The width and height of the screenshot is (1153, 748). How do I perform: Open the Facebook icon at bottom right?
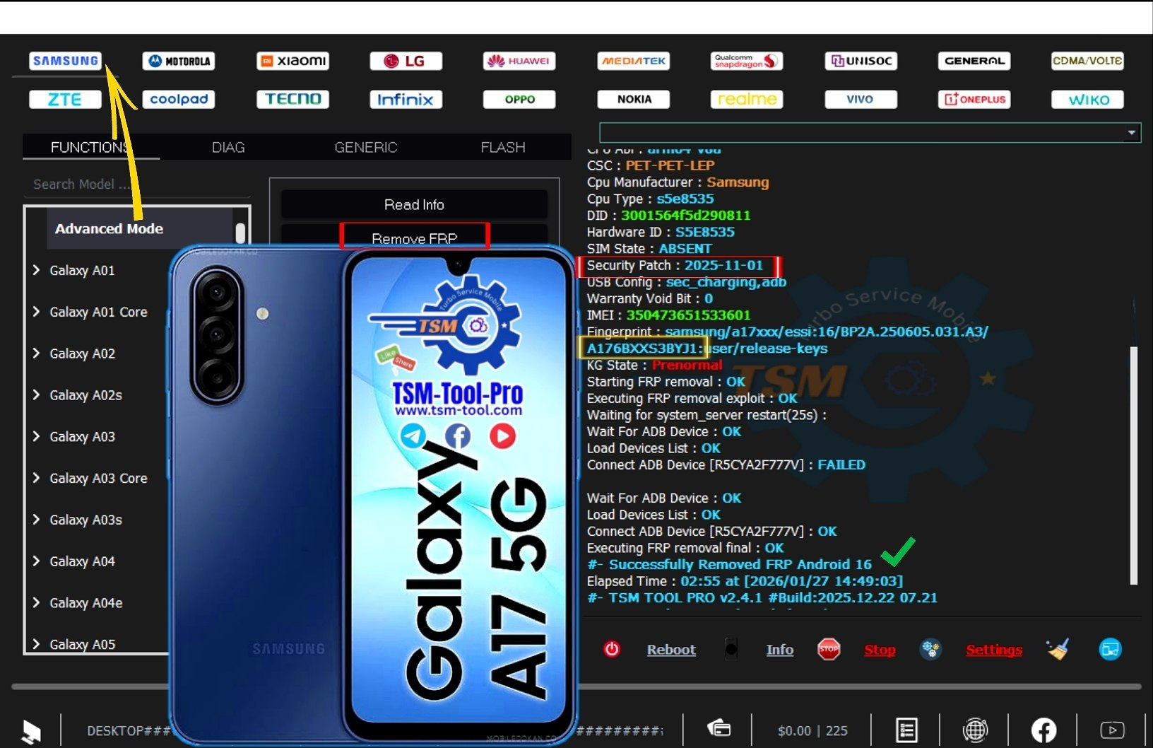click(x=1043, y=730)
